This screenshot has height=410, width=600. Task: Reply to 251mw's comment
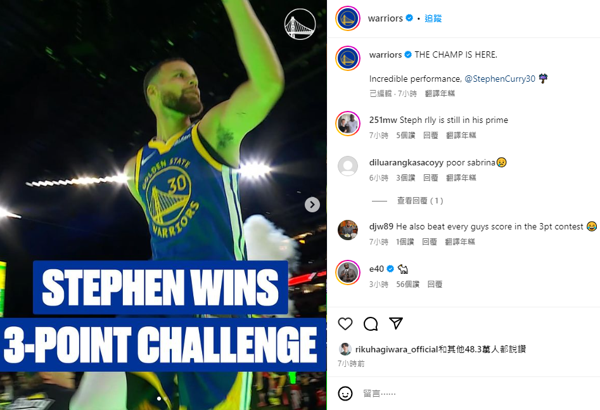(430, 135)
